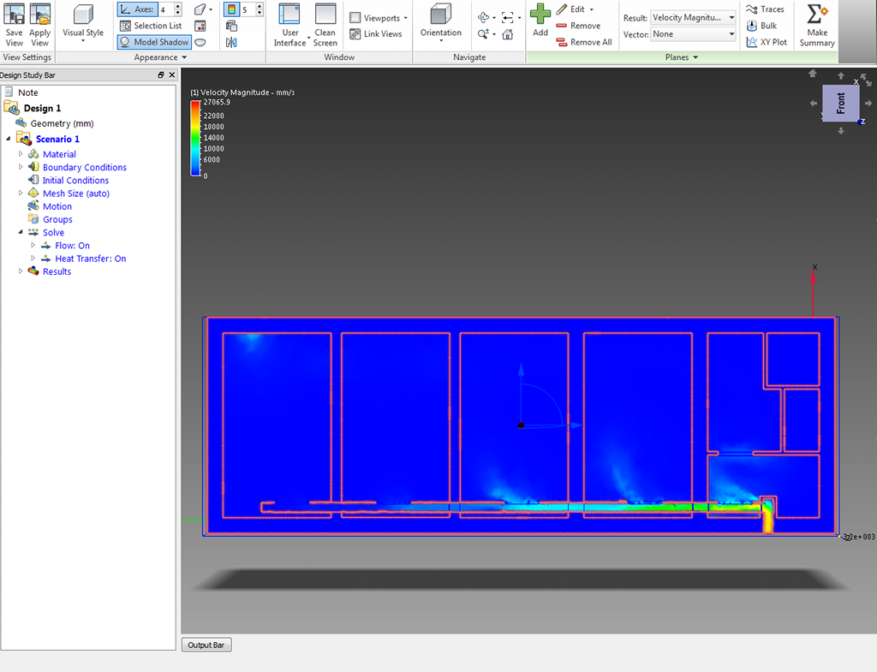Remove the selected plane
Viewport: 877px width, 672px height.
click(x=578, y=26)
